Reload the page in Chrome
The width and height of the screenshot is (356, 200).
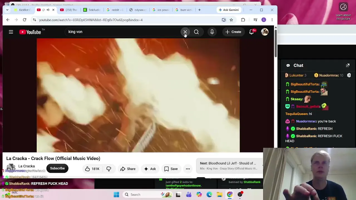pos(24,20)
